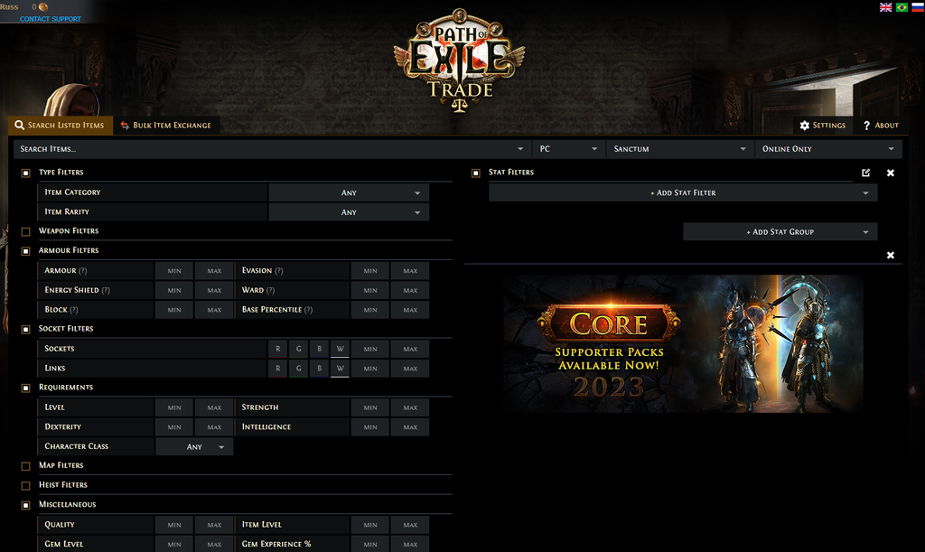The image size is (925, 552).
Task: Click the magnifying glass on Search Listed Items
Action: coord(20,125)
